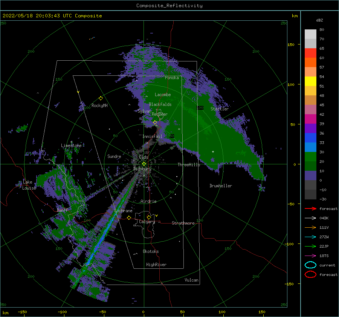Image resolution: width=339 pixels, height=317 pixels.
Task: Click the yellow radar-site marker near Didsbury
Action: pos(144,164)
